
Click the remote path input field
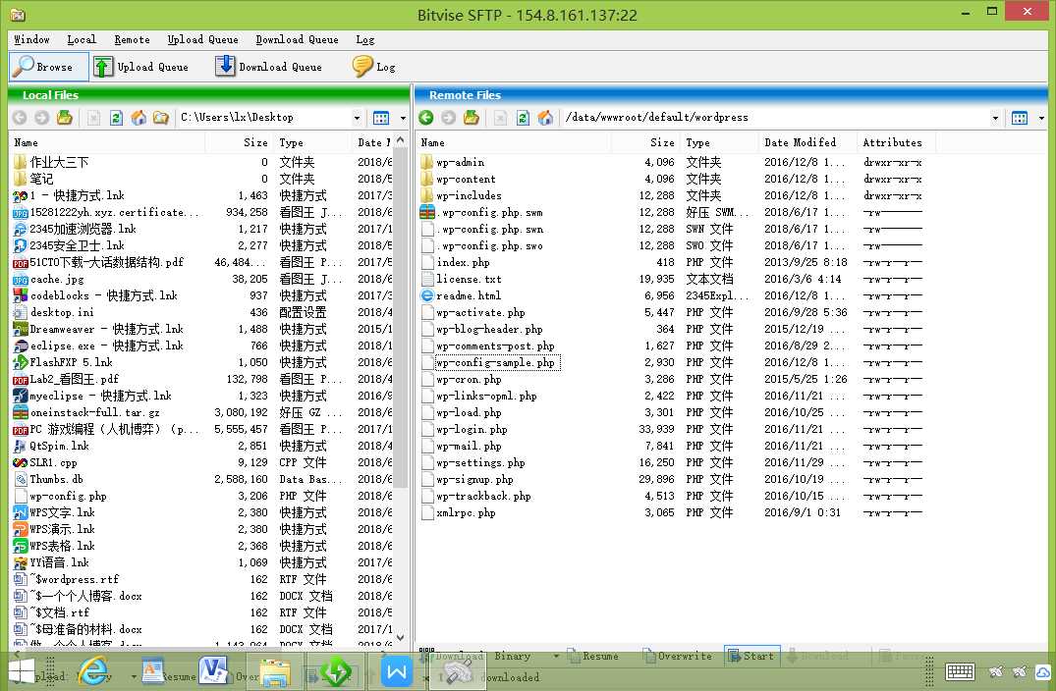[774, 118]
